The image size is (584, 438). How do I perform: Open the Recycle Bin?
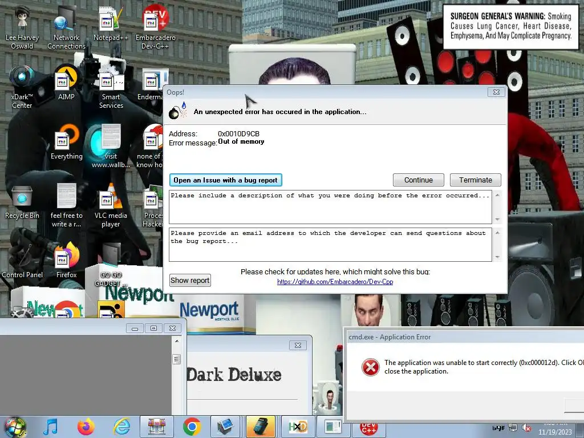point(22,201)
